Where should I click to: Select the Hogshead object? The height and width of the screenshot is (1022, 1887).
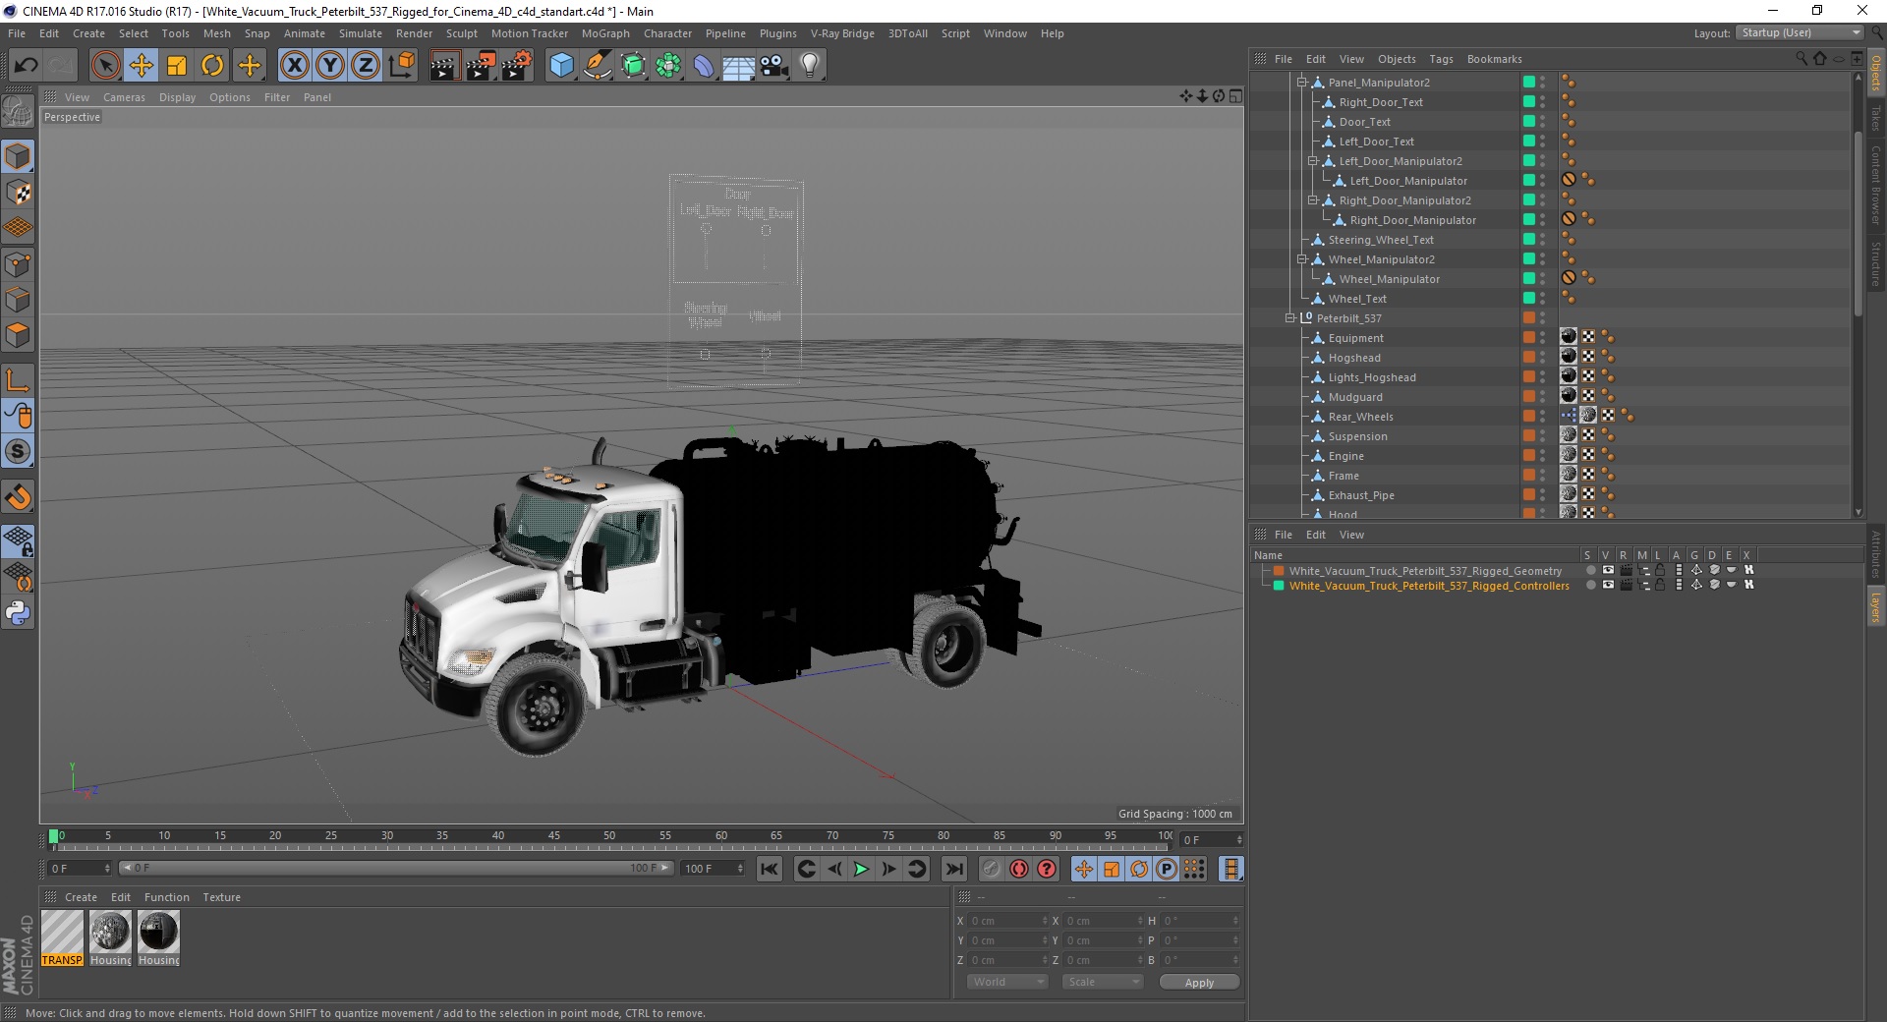tap(1354, 358)
